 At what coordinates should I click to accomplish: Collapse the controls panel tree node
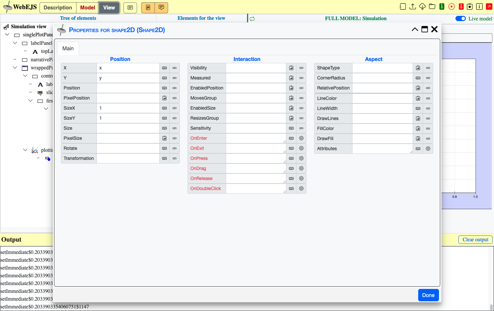point(25,76)
